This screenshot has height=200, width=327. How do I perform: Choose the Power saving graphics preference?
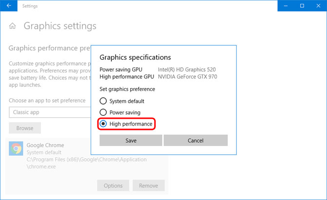(103, 112)
